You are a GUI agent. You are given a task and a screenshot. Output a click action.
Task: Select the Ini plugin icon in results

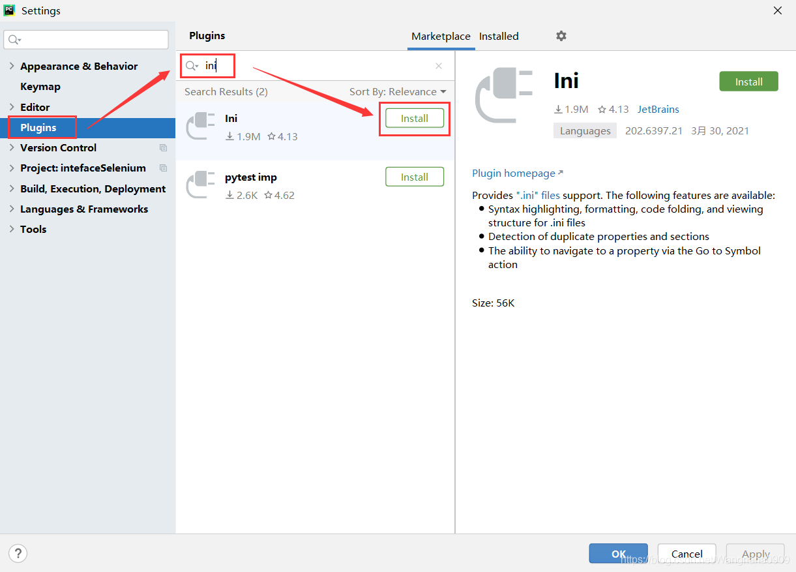point(201,126)
